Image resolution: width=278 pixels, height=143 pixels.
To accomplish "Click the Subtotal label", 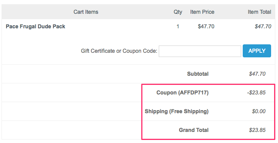I will click(198, 74).
